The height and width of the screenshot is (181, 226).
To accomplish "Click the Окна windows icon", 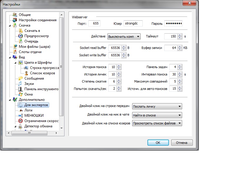I will click(20, 94).
